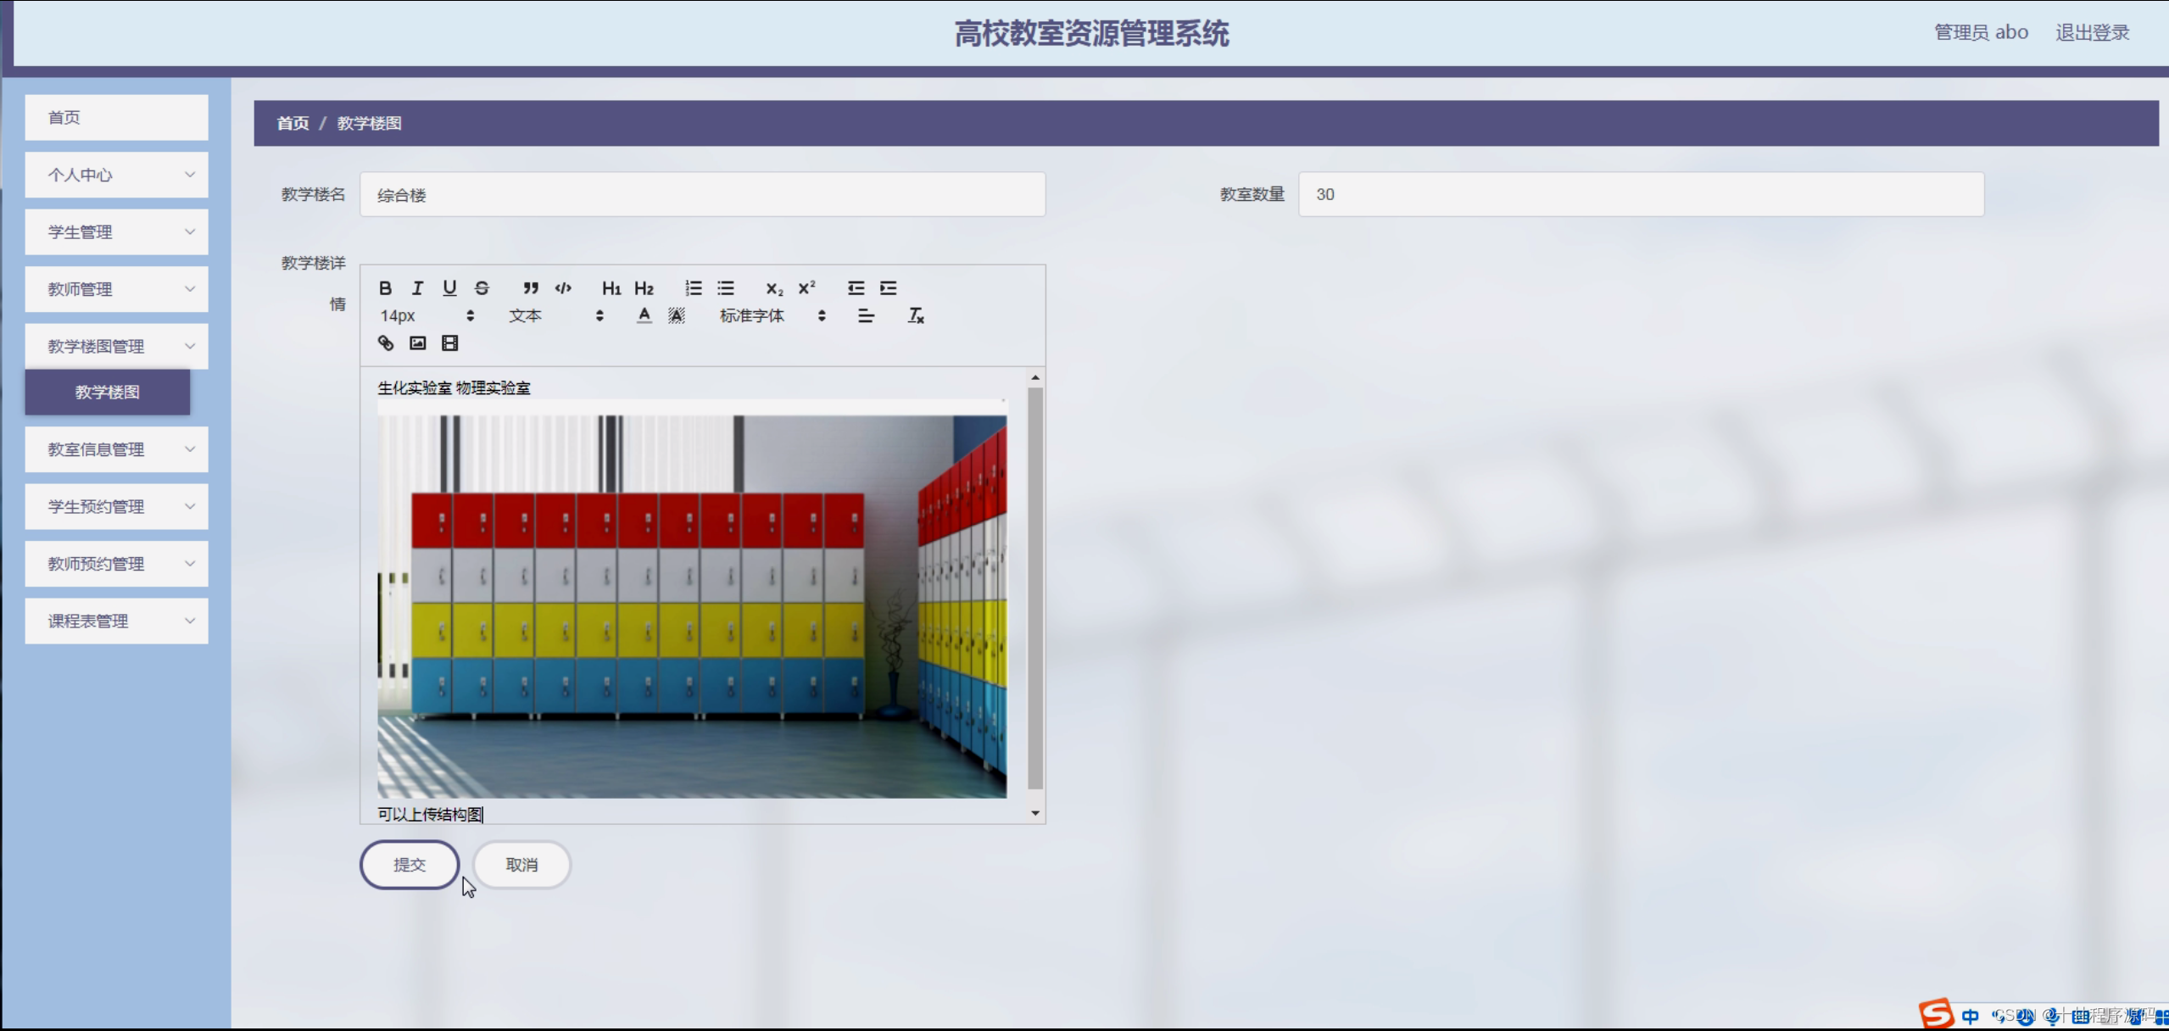
Task: Insert a video using the video icon
Action: pos(449,343)
